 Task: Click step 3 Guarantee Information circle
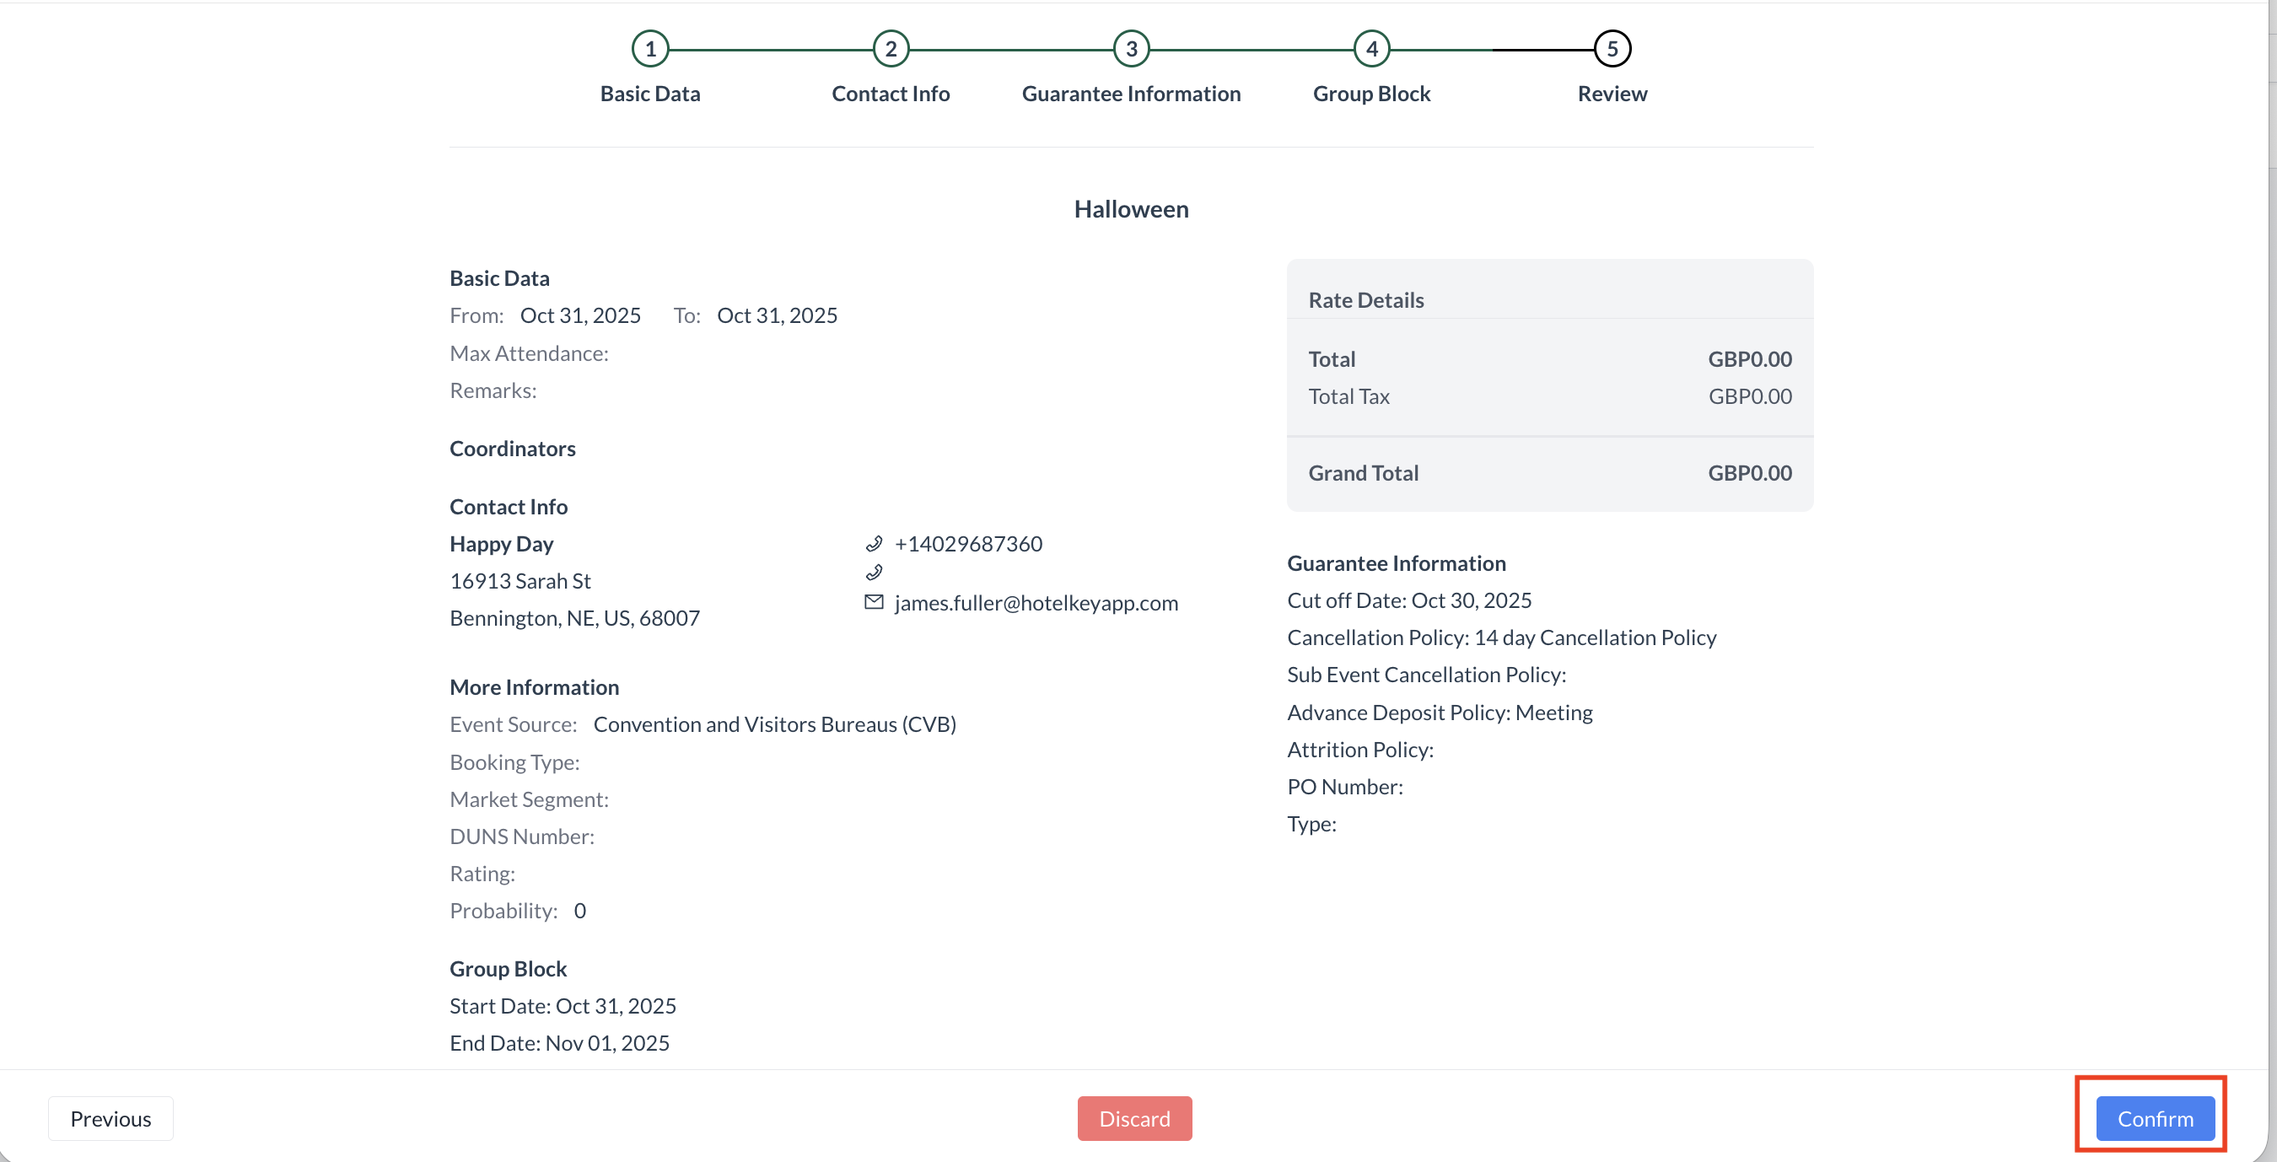1131,49
